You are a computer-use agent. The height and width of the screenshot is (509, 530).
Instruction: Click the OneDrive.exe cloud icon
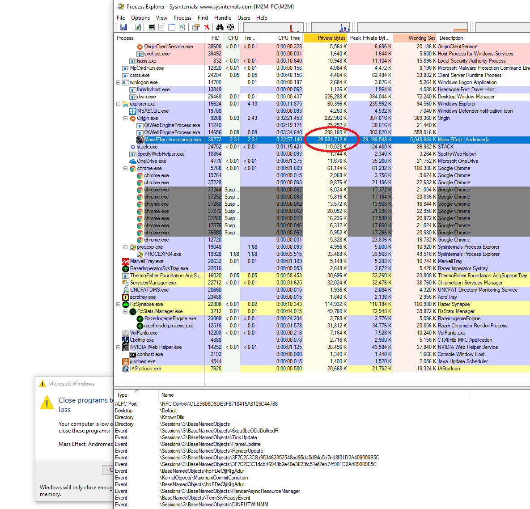click(133, 161)
